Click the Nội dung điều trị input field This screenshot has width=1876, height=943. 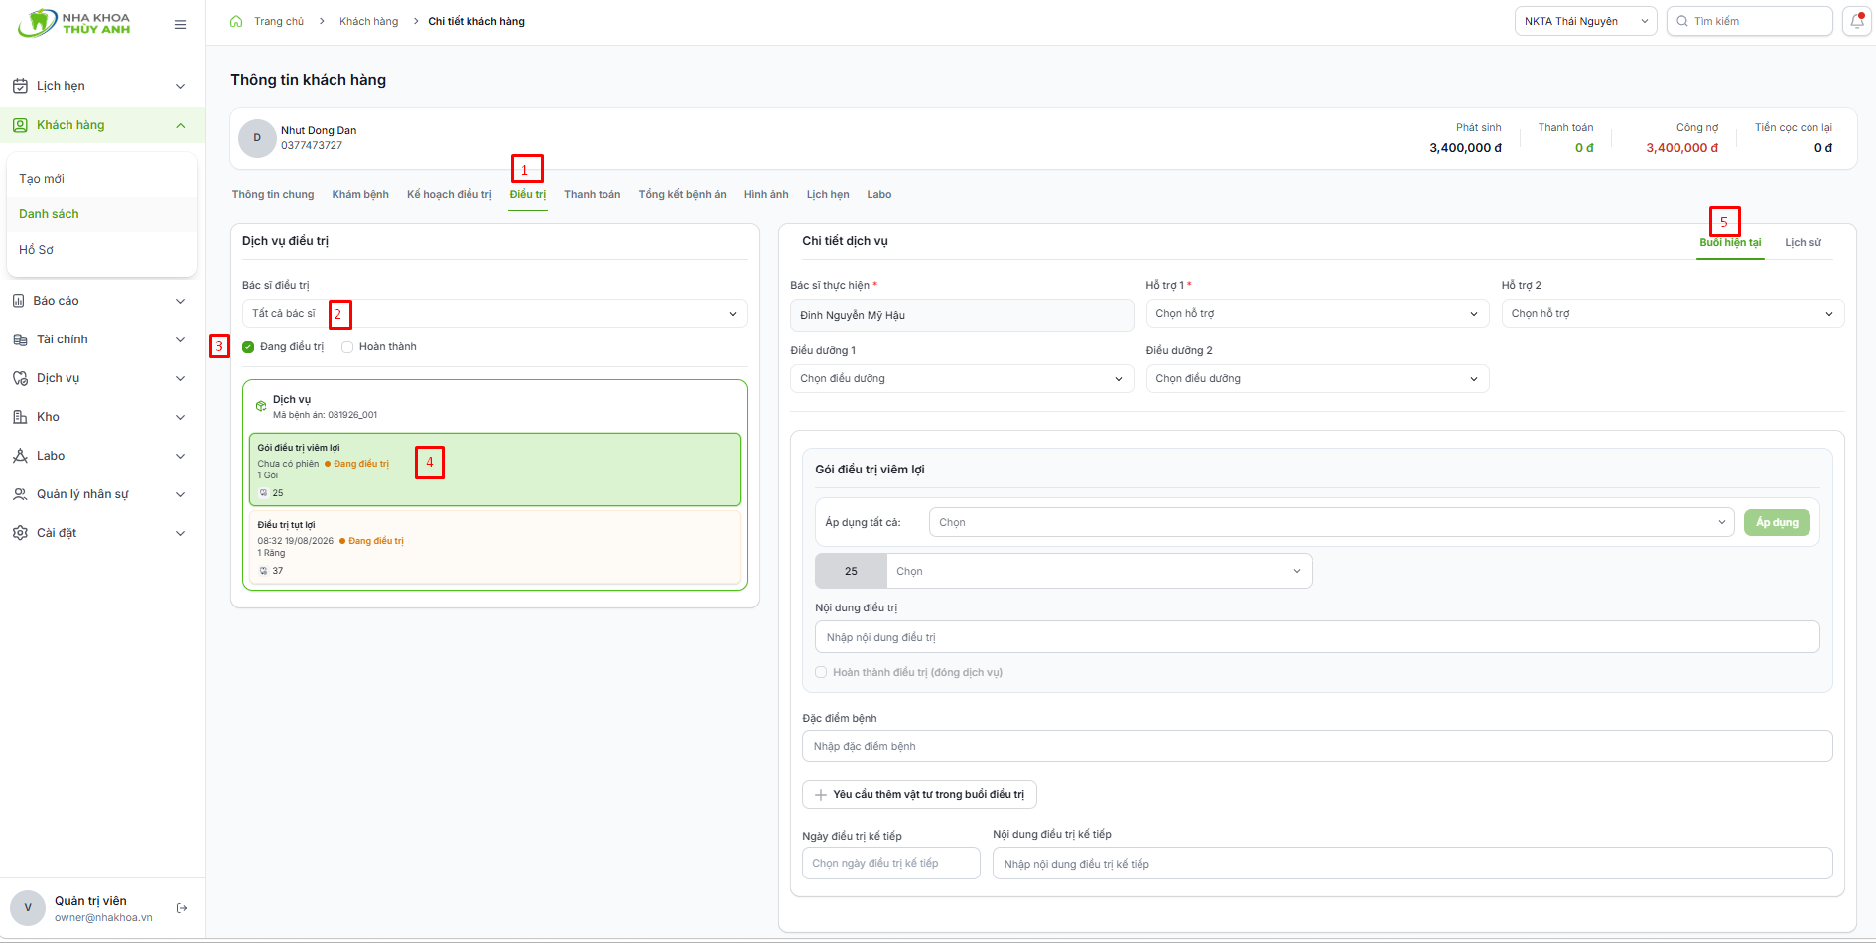[x=1317, y=637]
